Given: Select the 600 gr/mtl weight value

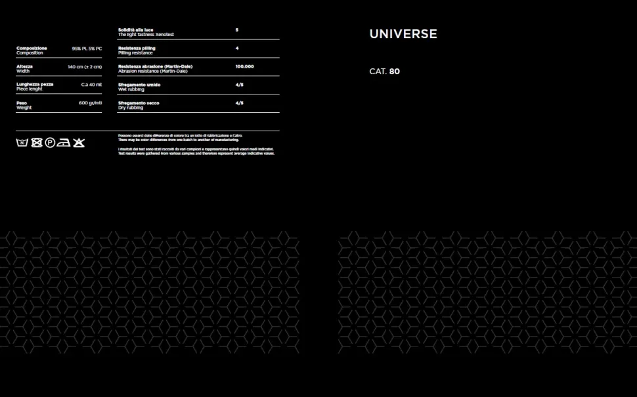Looking at the screenshot, I should tap(90, 103).
